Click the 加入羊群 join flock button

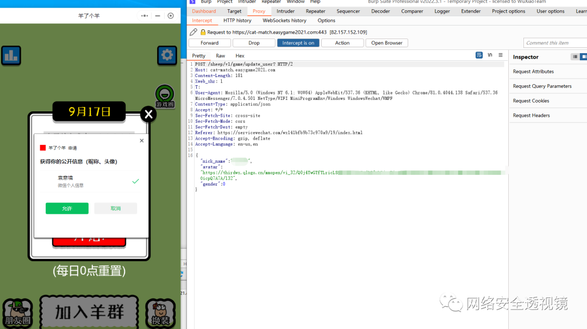coord(89,312)
